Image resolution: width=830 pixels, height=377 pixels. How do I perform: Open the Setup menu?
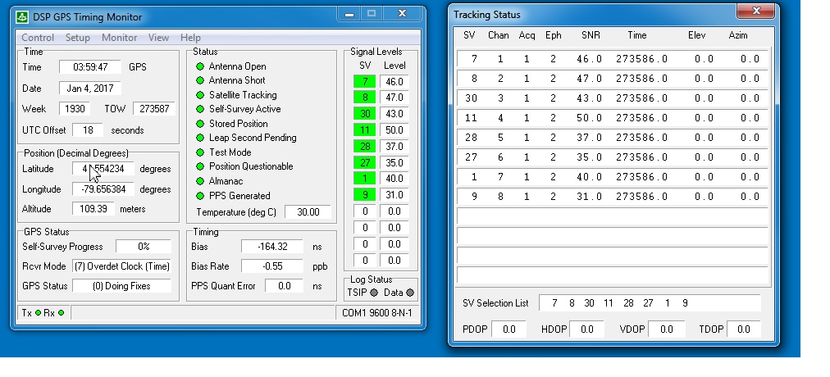coord(78,38)
